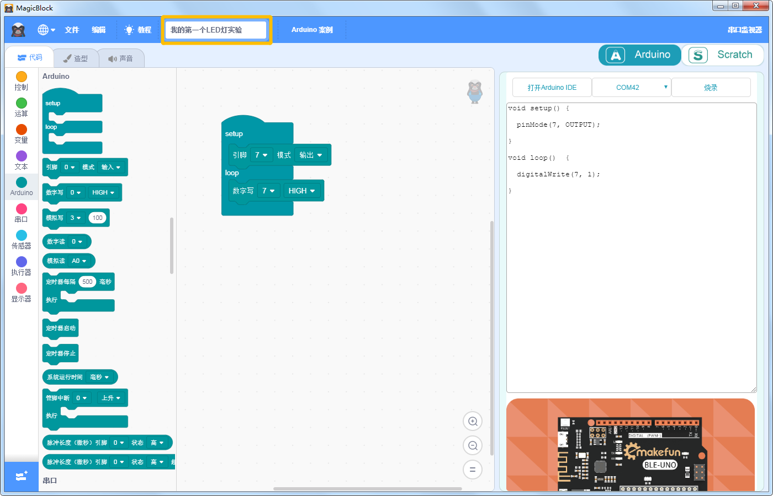This screenshot has height=496, width=773.
Task: Reset workspace zoom with equals icon
Action: pos(473,470)
